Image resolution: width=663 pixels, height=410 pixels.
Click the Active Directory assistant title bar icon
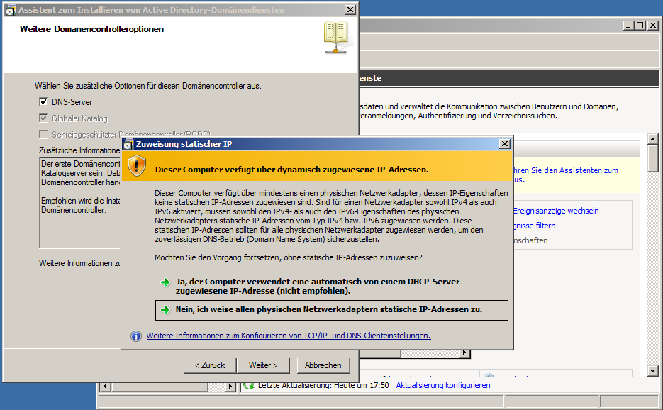[11, 10]
